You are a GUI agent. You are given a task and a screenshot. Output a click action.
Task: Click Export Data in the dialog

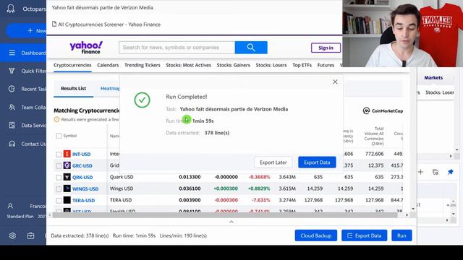[x=317, y=162]
